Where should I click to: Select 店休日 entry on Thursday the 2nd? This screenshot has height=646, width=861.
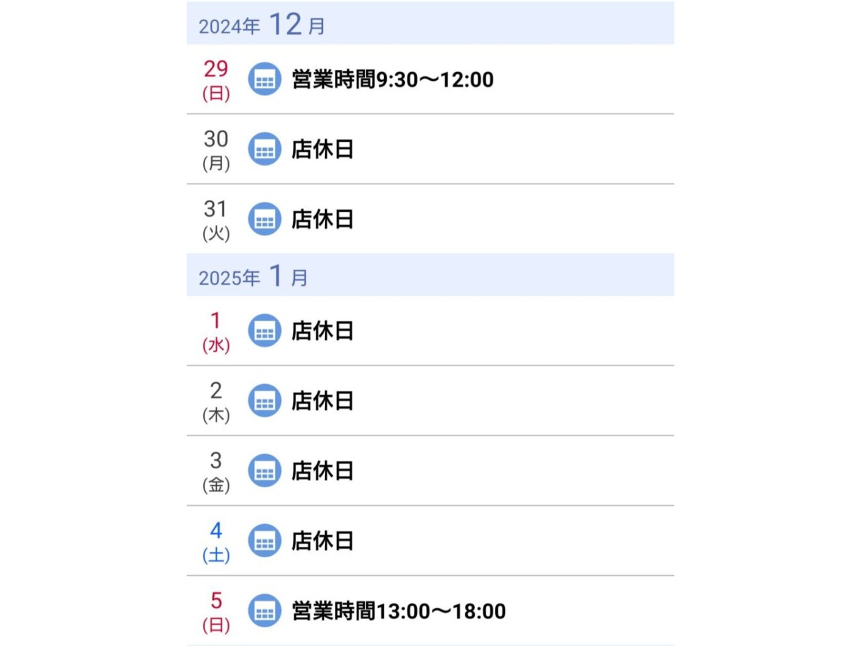322,401
